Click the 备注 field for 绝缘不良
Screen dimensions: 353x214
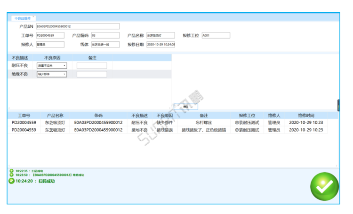tap(92, 74)
